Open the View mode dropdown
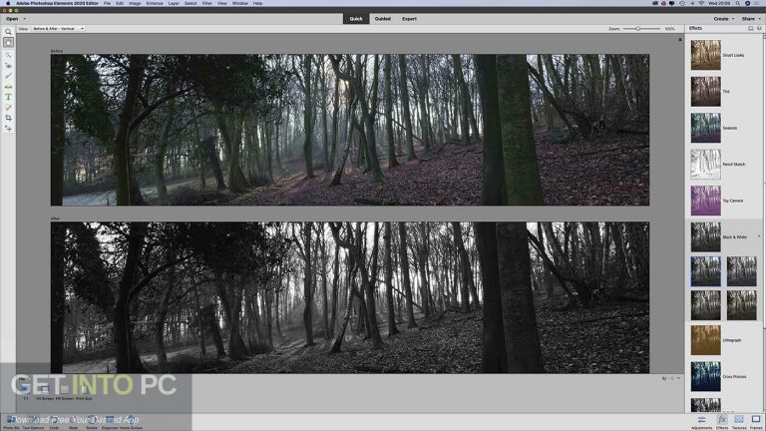This screenshot has height=431, width=766. coord(58,29)
